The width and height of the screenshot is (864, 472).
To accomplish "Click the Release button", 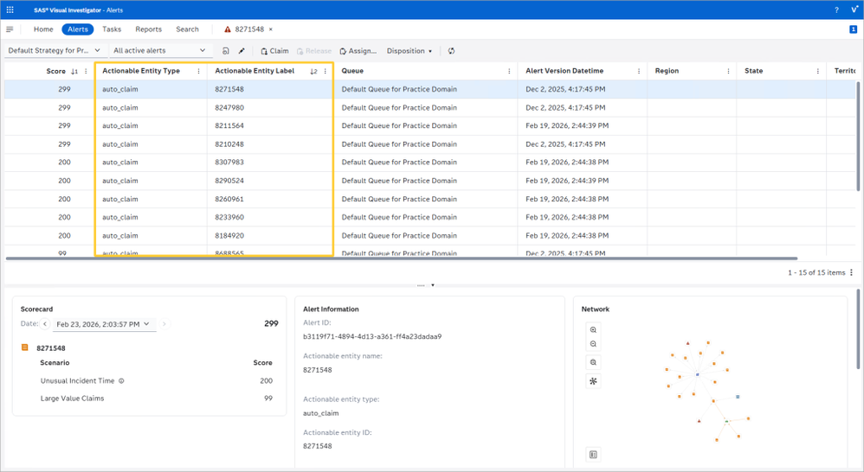I will 314,51.
